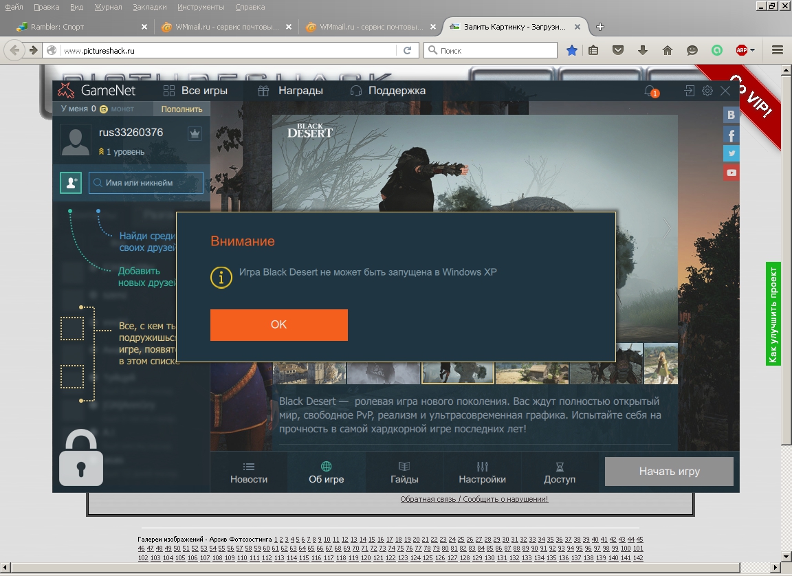Go to the browser home page icon
The width and height of the screenshot is (792, 576).
click(x=668, y=50)
